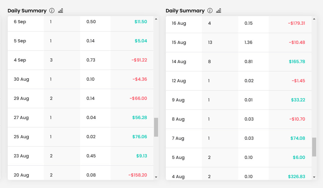
Task: Select the 23 Aug row showing $9.13
Action: [80, 156]
